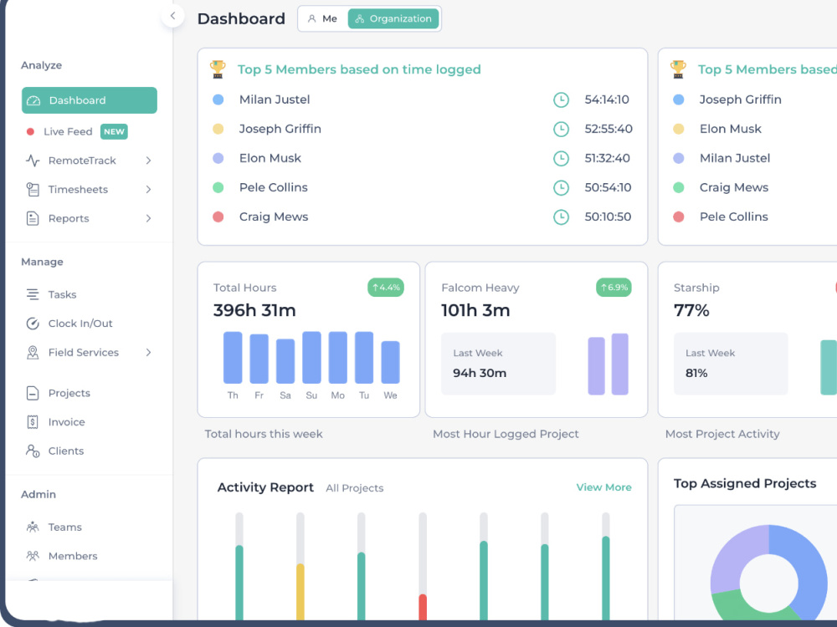Click the Fr bar in Total Hours chart
837x627 pixels.
pos(259,359)
